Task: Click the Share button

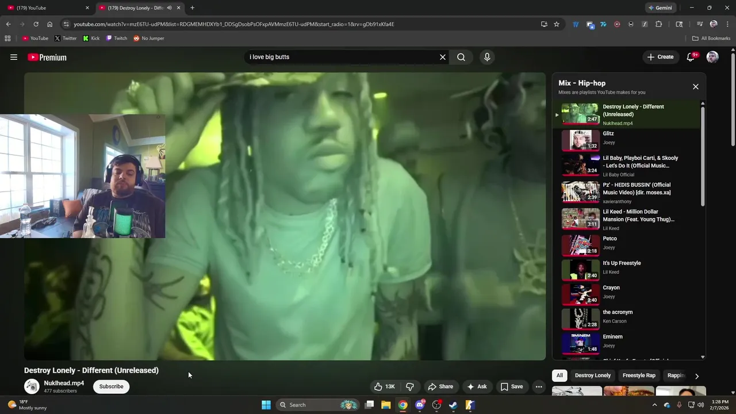Action: click(440, 386)
